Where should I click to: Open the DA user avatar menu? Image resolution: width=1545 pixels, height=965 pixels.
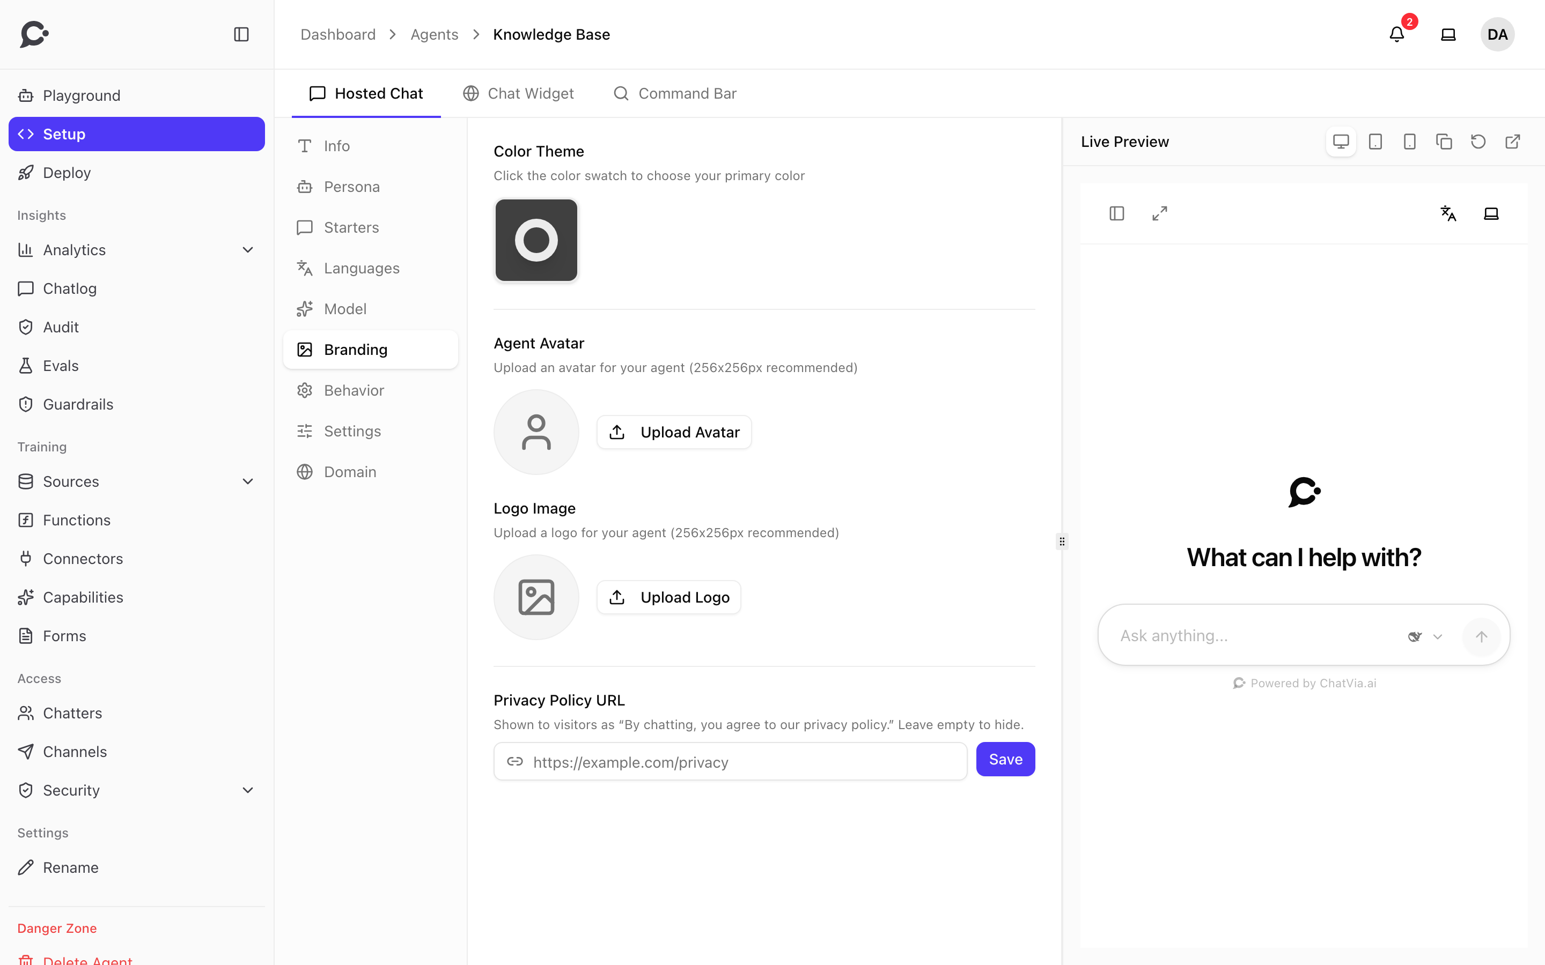coord(1497,34)
